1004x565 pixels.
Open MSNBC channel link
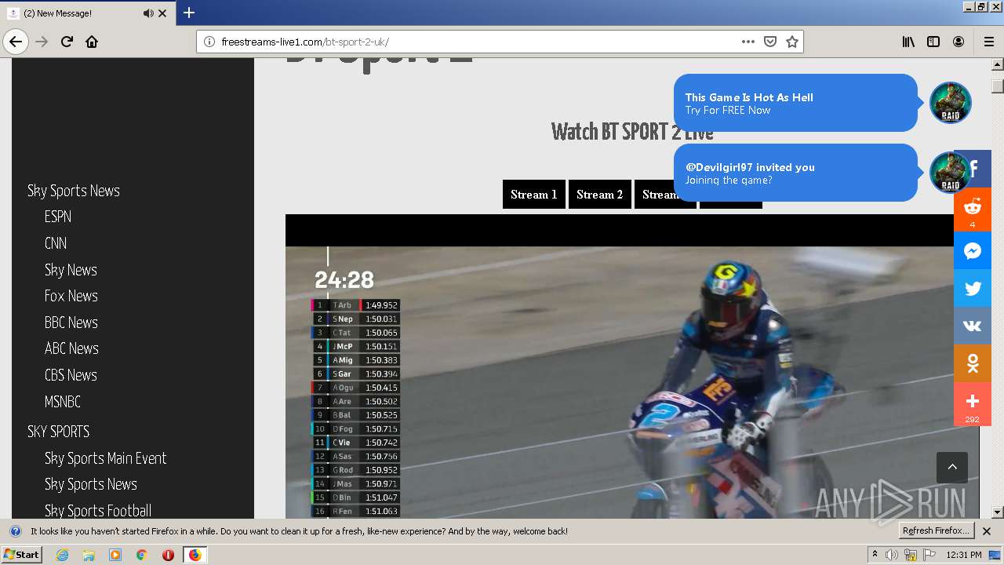tap(63, 402)
